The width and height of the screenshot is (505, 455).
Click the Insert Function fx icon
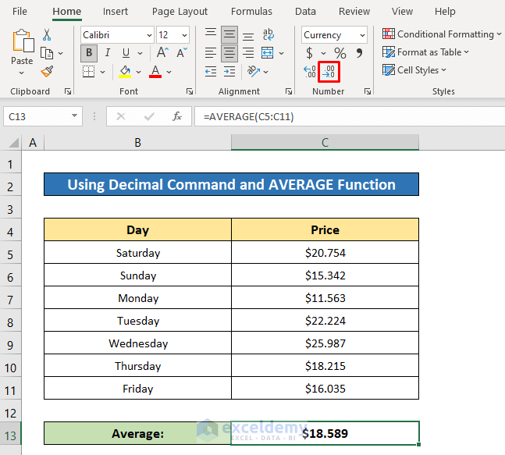click(x=177, y=116)
